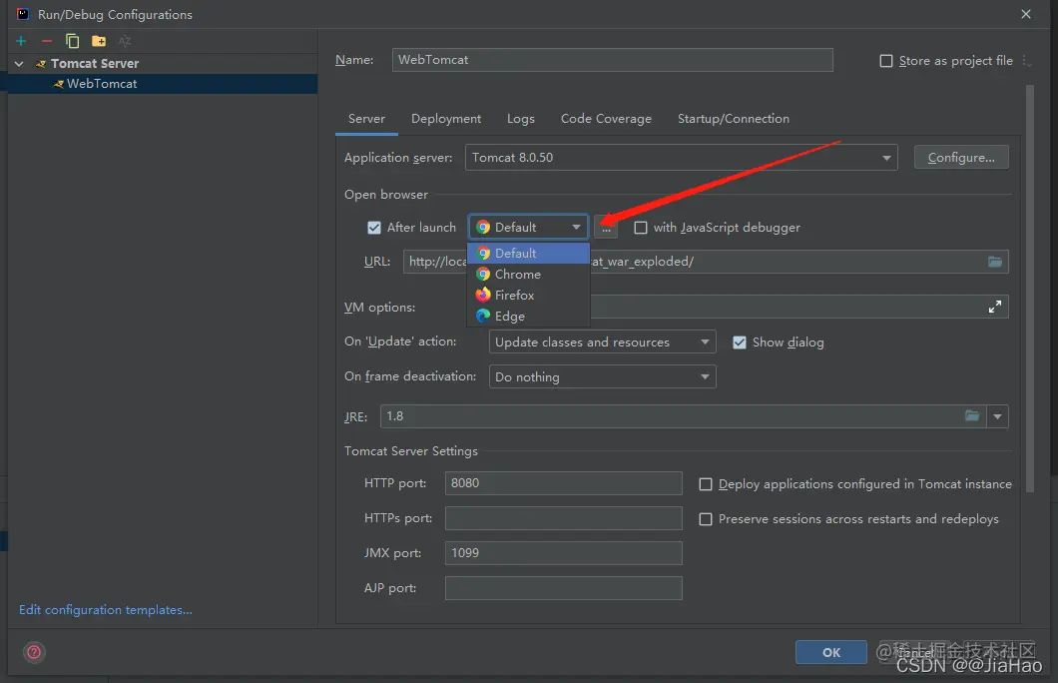Screen dimensions: 1058x683
Task: Toggle Show dialog checkbox
Action: pyautogui.click(x=740, y=342)
